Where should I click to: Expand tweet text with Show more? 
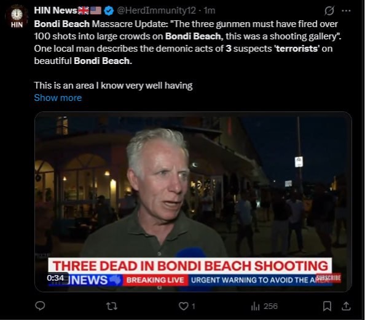click(58, 98)
